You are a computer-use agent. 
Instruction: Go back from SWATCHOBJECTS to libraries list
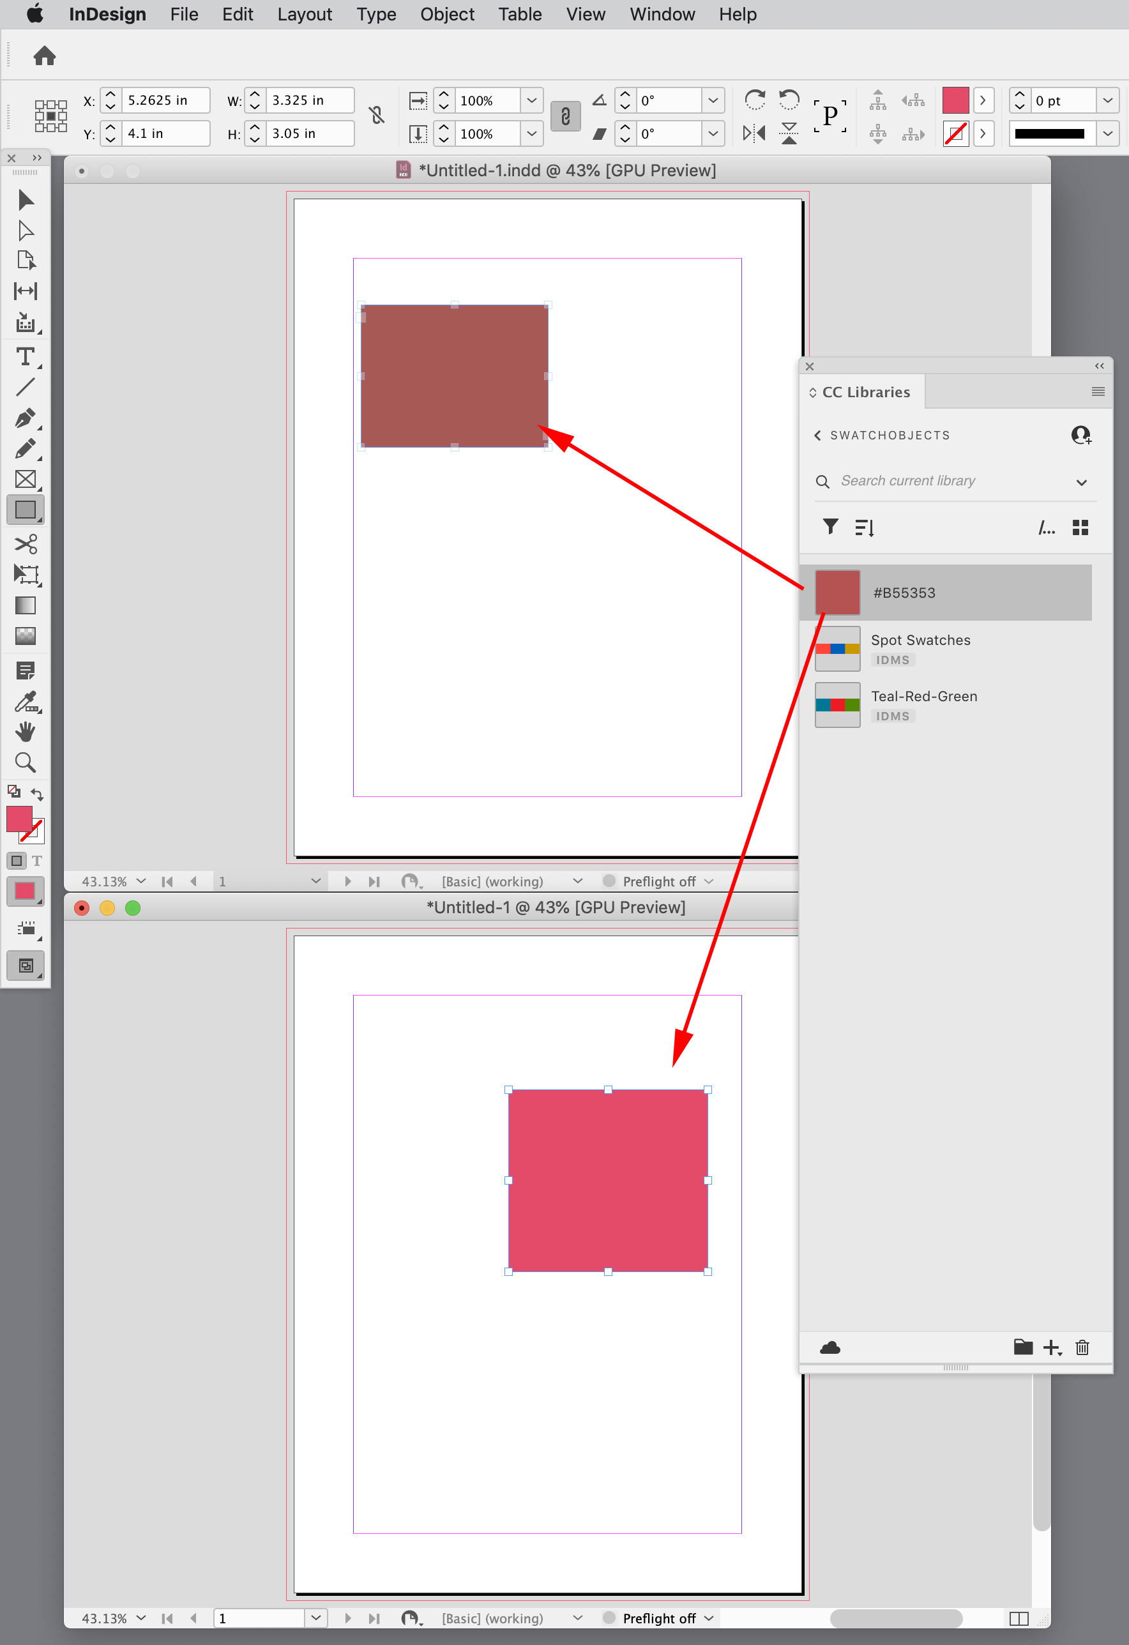click(x=817, y=435)
